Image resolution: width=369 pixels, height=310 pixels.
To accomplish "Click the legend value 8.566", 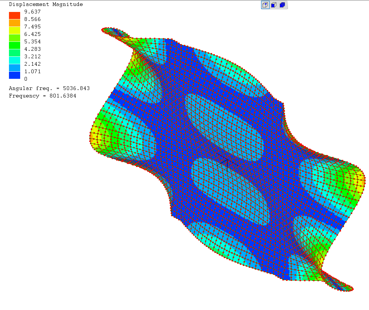I will click(32, 19).
